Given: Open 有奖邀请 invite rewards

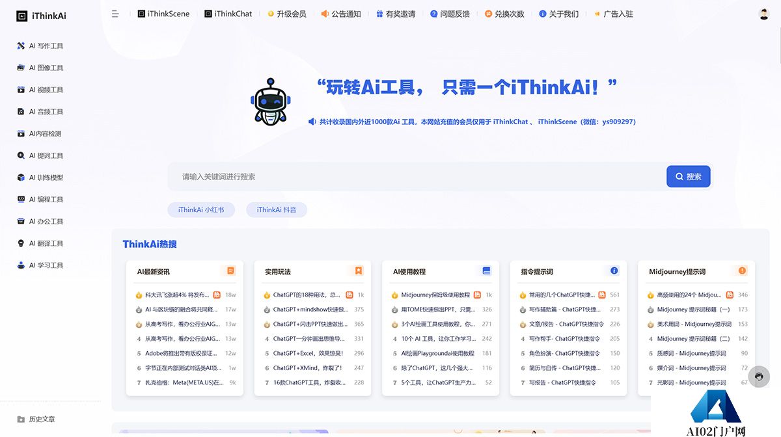Looking at the screenshot, I should pyautogui.click(x=396, y=14).
